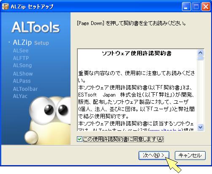Click ALSong in the product list
Image resolution: width=212 pixels, height=174 pixels.
(22, 66)
